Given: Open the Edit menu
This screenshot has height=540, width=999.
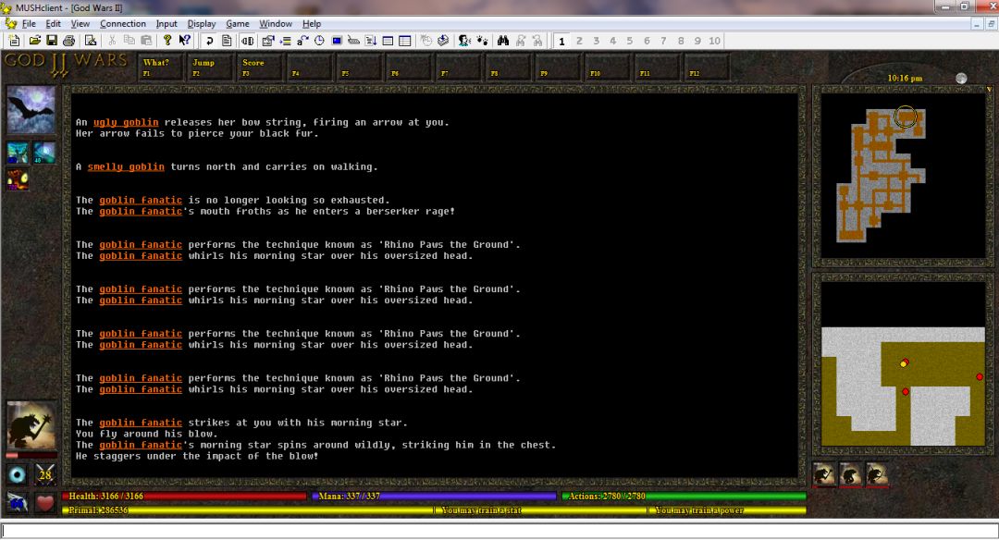Looking at the screenshot, I should (x=53, y=23).
